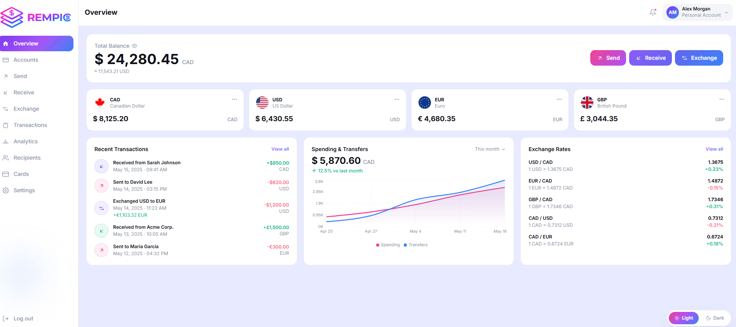Screen dimensions: 736x327
Task: Open the CAD card options menu
Action: pyautogui.click(x=234, y=99)
